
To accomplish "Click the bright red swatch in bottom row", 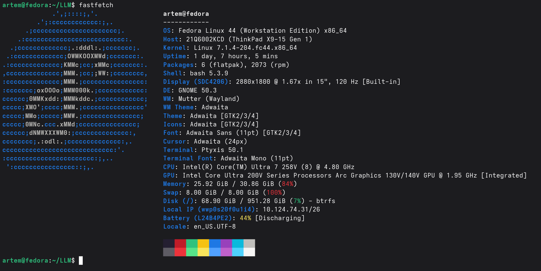I will (x=180, y=252).
